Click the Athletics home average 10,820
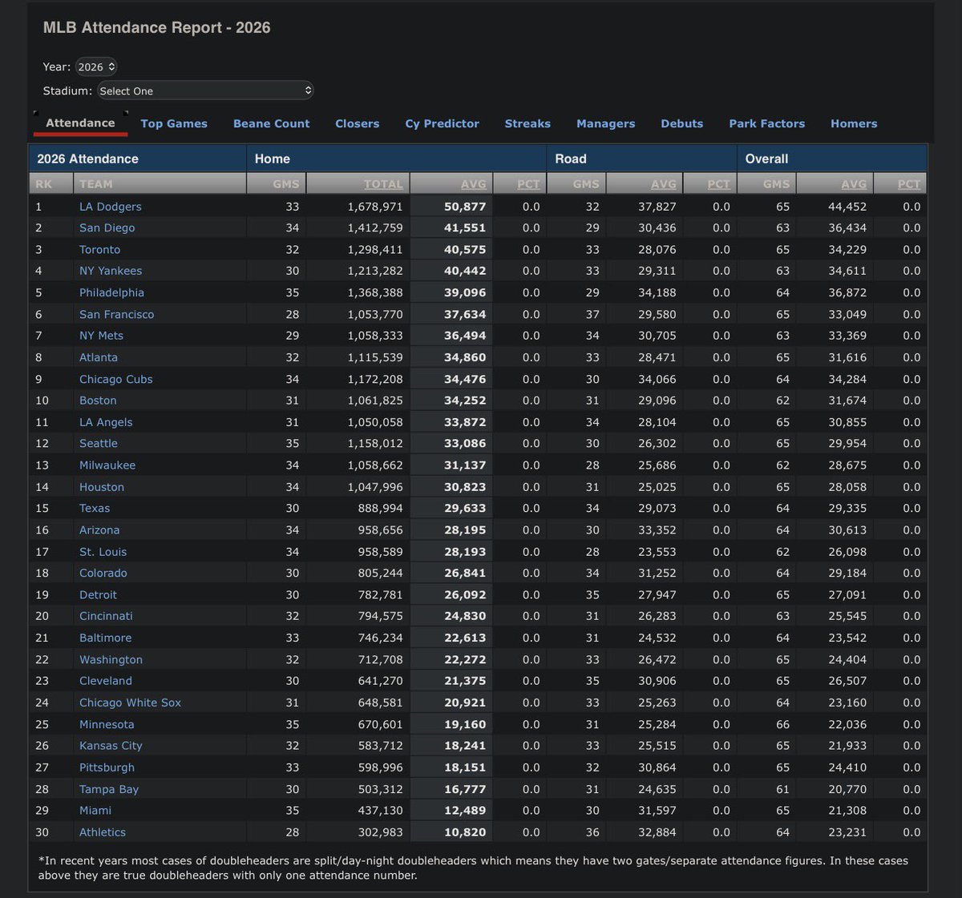Image resolution: width=962 pixels, height=898 pixels. (x=465, y=832)
